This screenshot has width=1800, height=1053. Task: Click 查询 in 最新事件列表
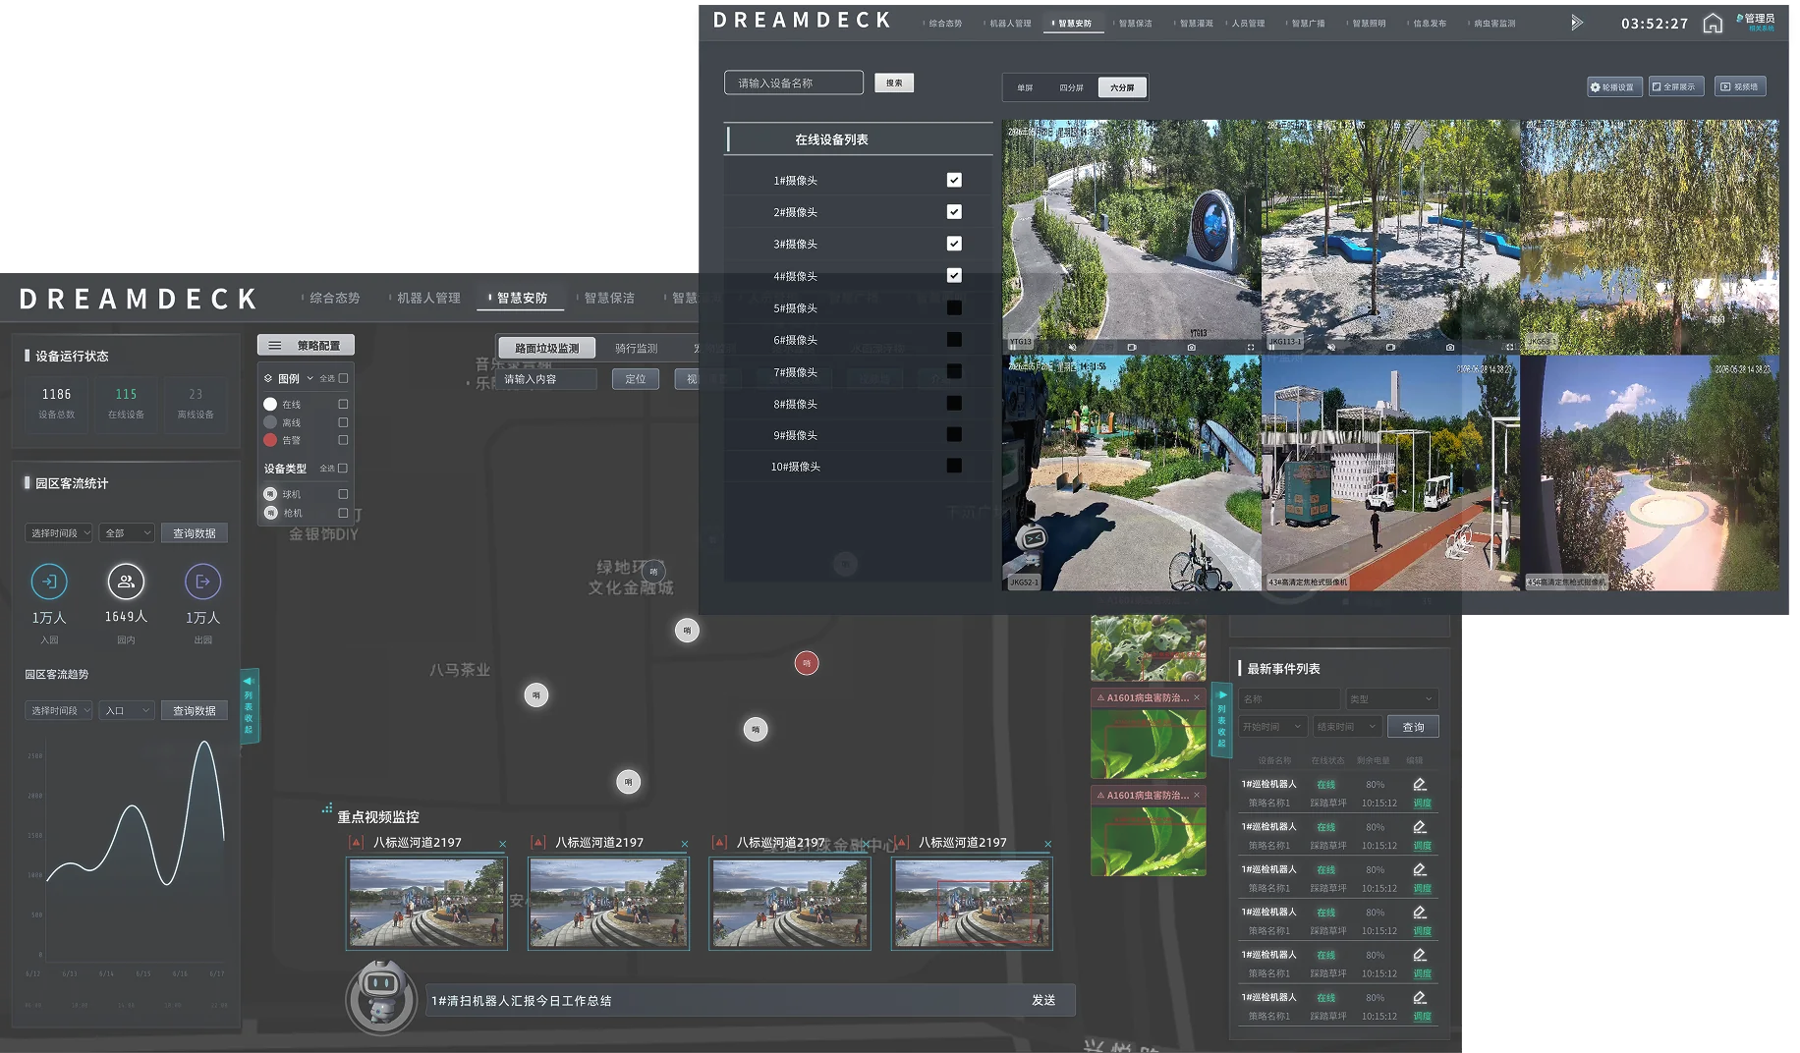tap(1413, 727)
